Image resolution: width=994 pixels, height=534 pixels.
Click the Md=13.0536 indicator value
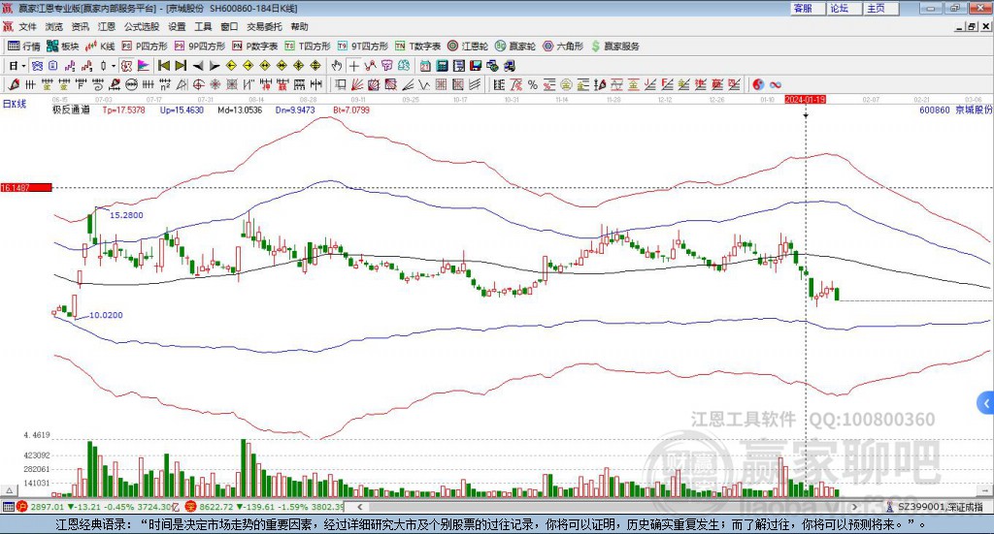click(240, 110)
